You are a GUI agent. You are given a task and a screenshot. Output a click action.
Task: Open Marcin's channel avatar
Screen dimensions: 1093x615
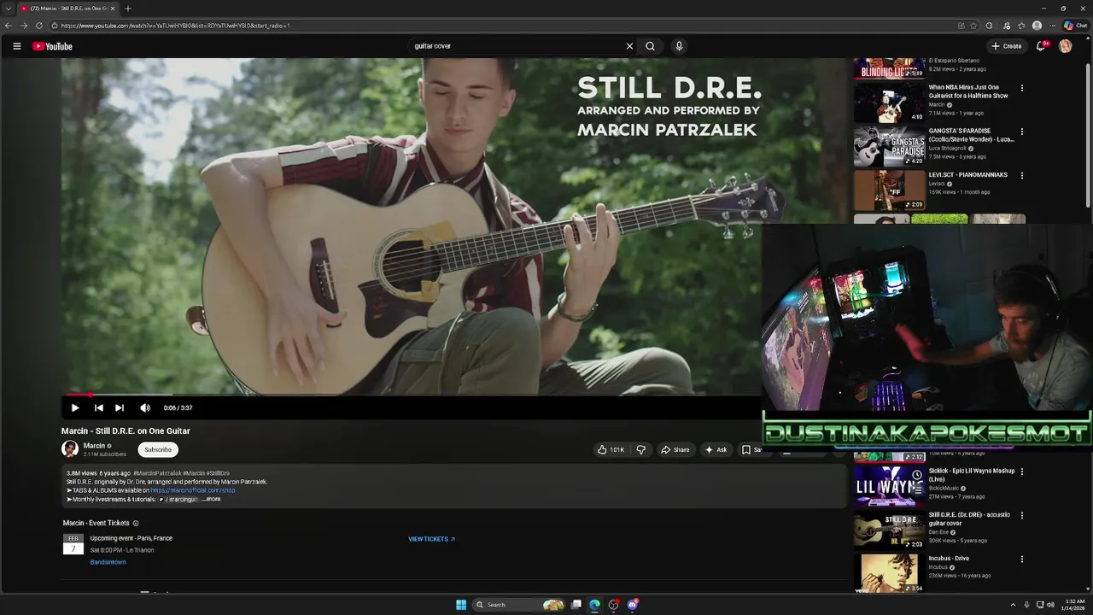point(70,449)
